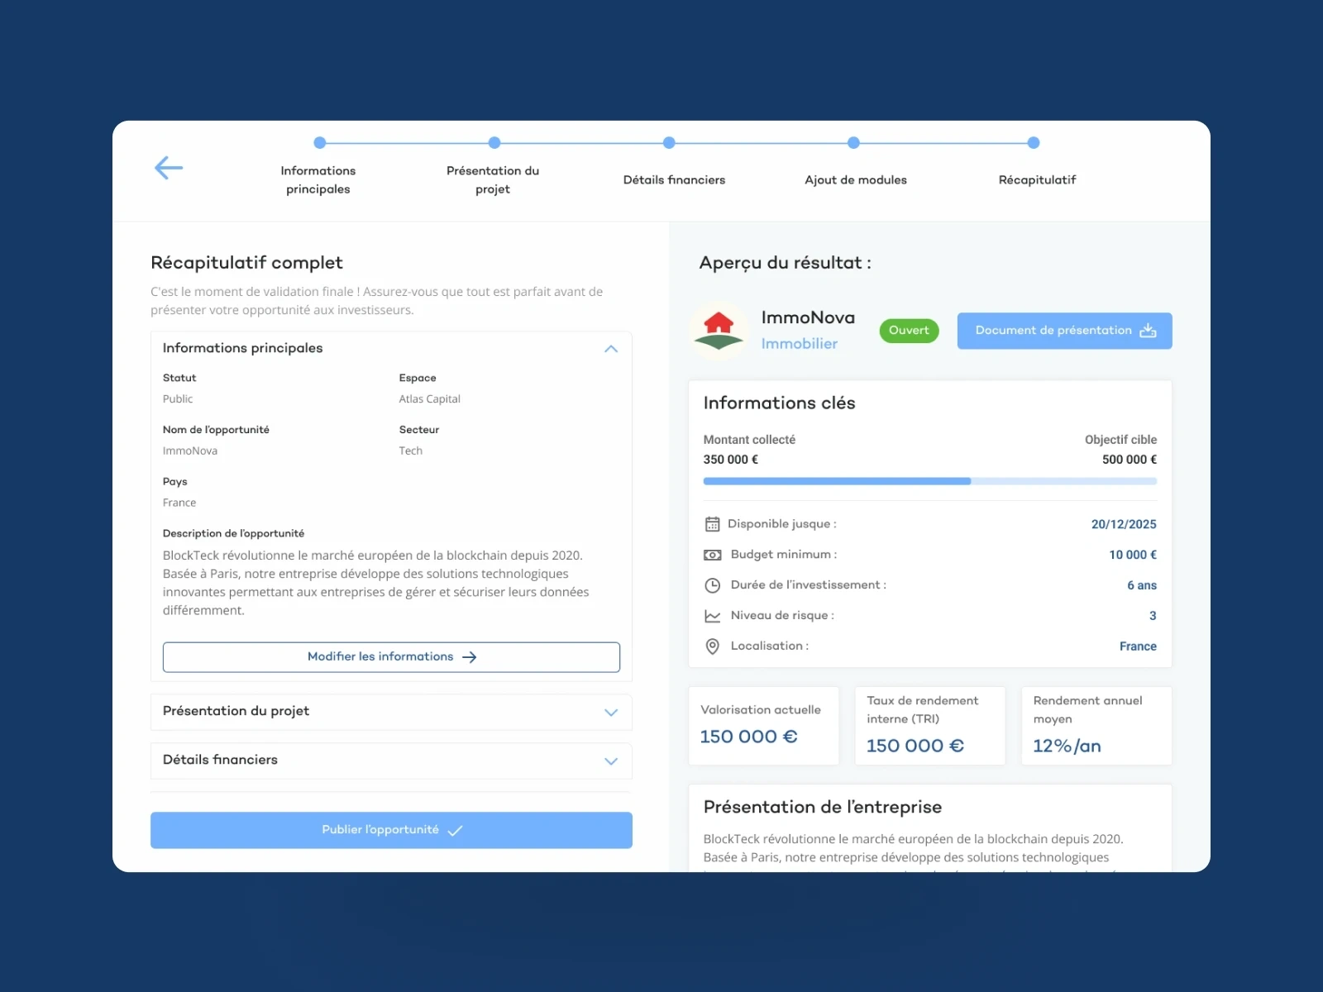Screen dimensions: 1323x992
Task: Click the checkmark icon in Publier l'opportunité
Action: point(455,830)
